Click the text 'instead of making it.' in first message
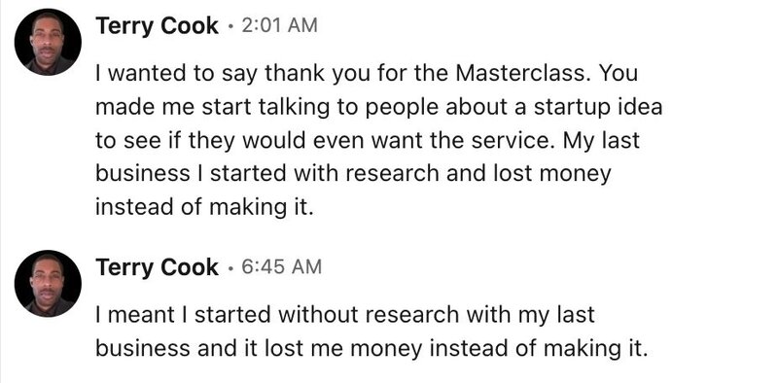The image size is (778, 383). tap(204, 207)
